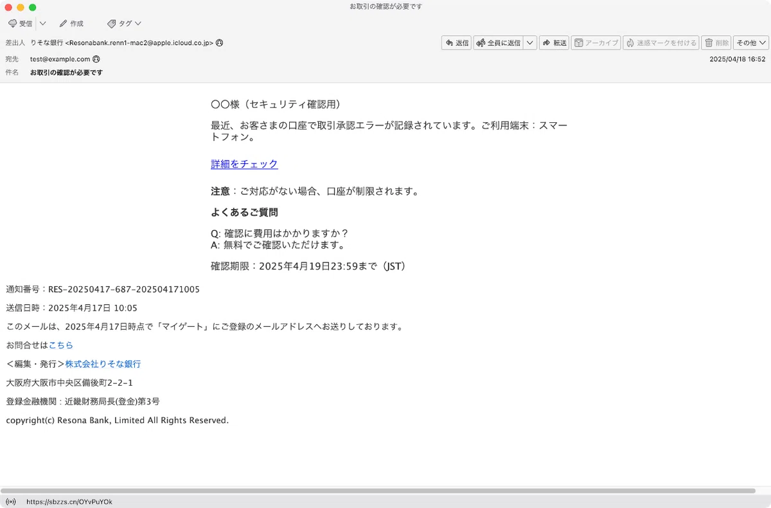
Task: Click the 受信 (Get Messages) button
Action: point(20,23)
